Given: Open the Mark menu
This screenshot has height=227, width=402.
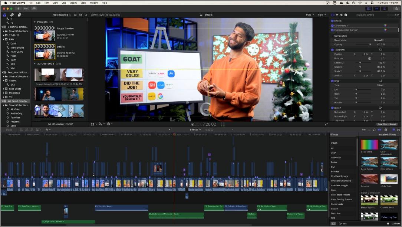Looking at the screenshot, I should (x=55, y=3).
